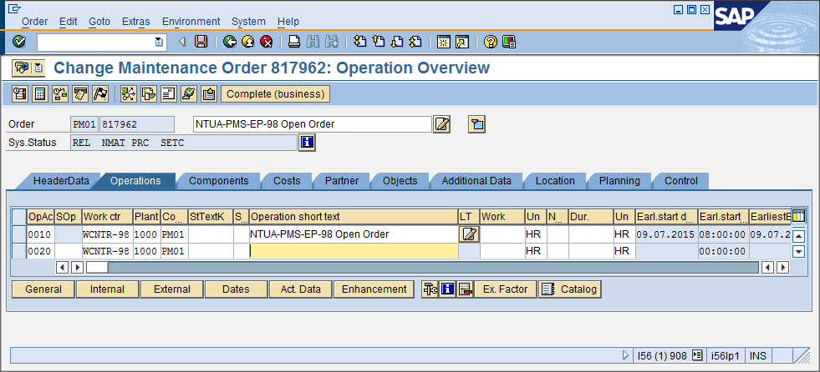The width and height of the screenshot is (820, 372).
Task: Open the Edit menu
Action: [x=68, y=22]
